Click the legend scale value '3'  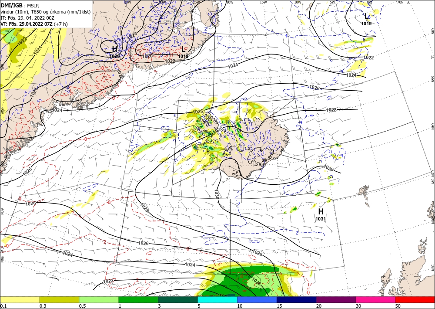[159, 306]
